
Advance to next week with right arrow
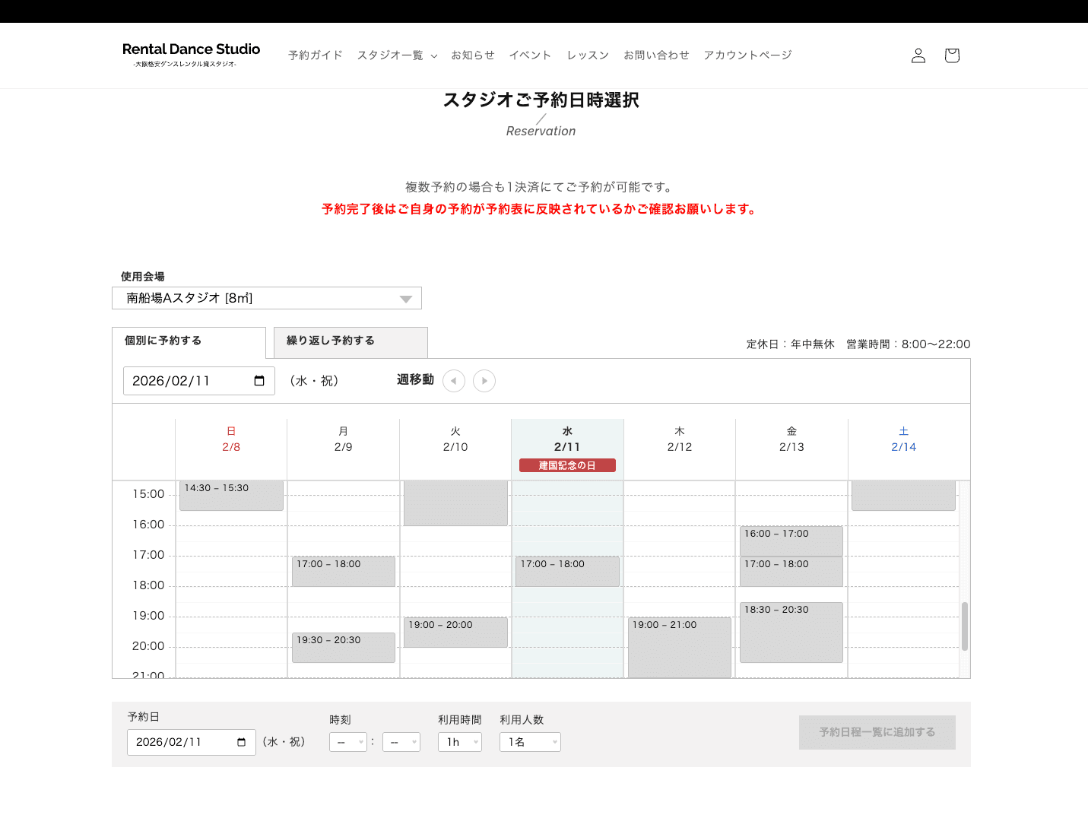click(x=484, y=381)
